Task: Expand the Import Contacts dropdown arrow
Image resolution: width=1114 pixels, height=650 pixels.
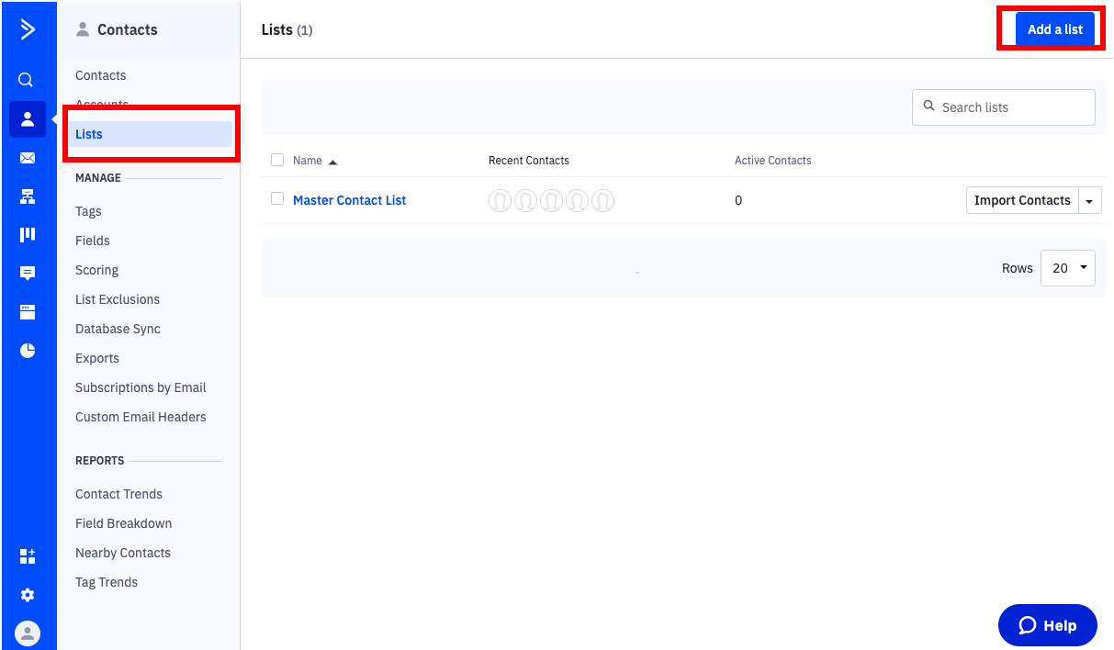Action: point(1090,200)
